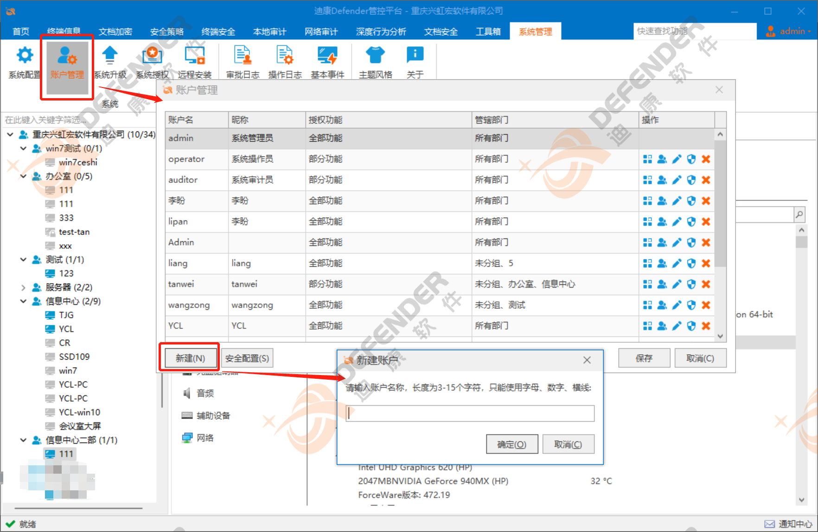Click 新建(N) button in 账户管理
Image resolution: width=818 pixels, height=532 pixels.
190,358
